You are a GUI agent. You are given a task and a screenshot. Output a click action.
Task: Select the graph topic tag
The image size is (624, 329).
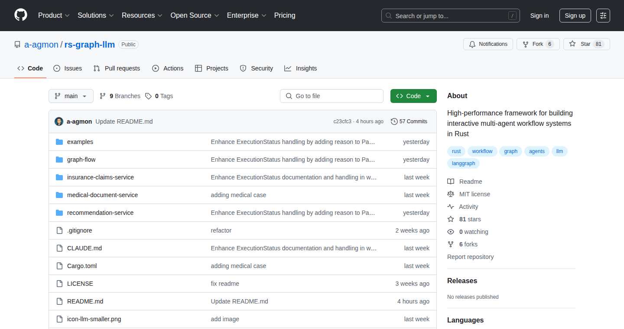511,151
